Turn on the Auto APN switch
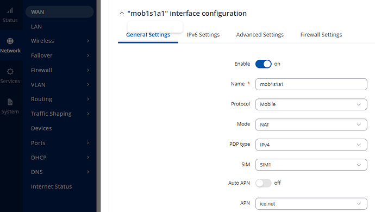Screen dimensions: 375x212 [x=263, y=183]
